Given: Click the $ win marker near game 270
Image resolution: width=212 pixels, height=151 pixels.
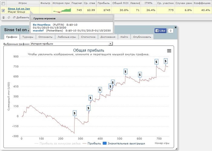Looking at the screenshot, I should click(75, 113).
